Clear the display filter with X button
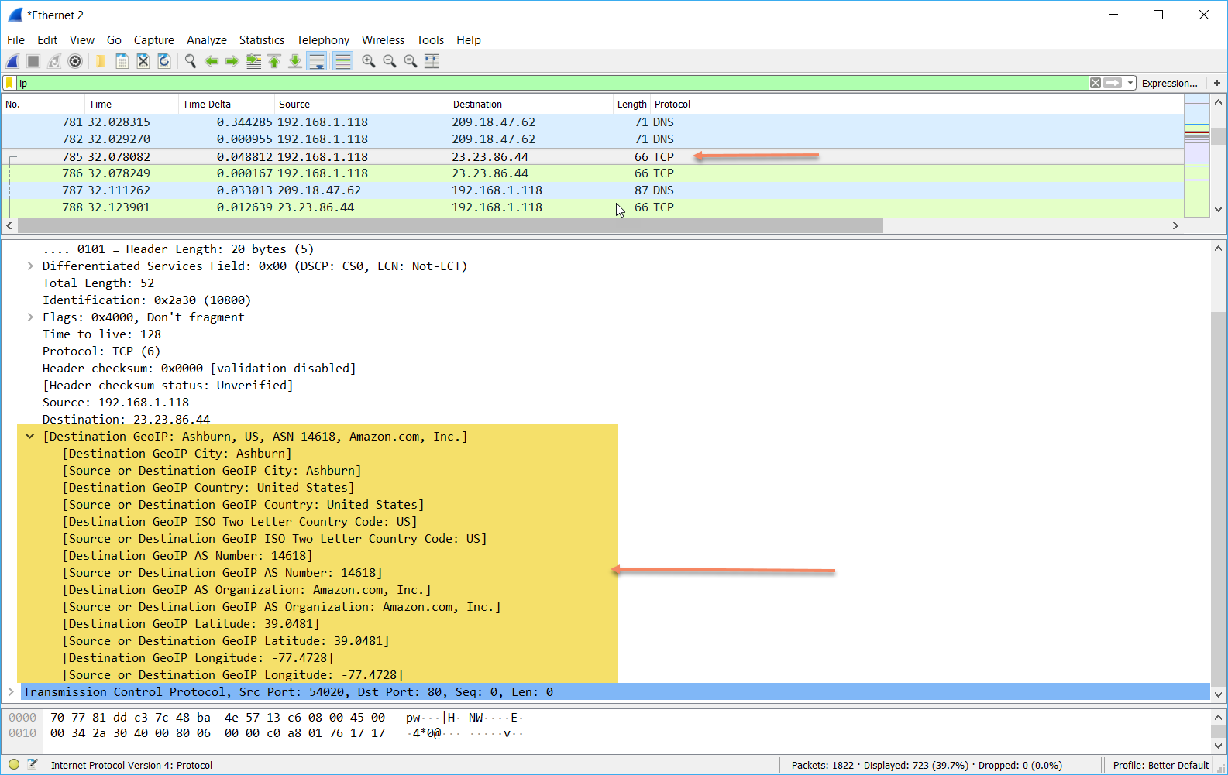This screenshot has height=775, width=1228. (1095, 83)
